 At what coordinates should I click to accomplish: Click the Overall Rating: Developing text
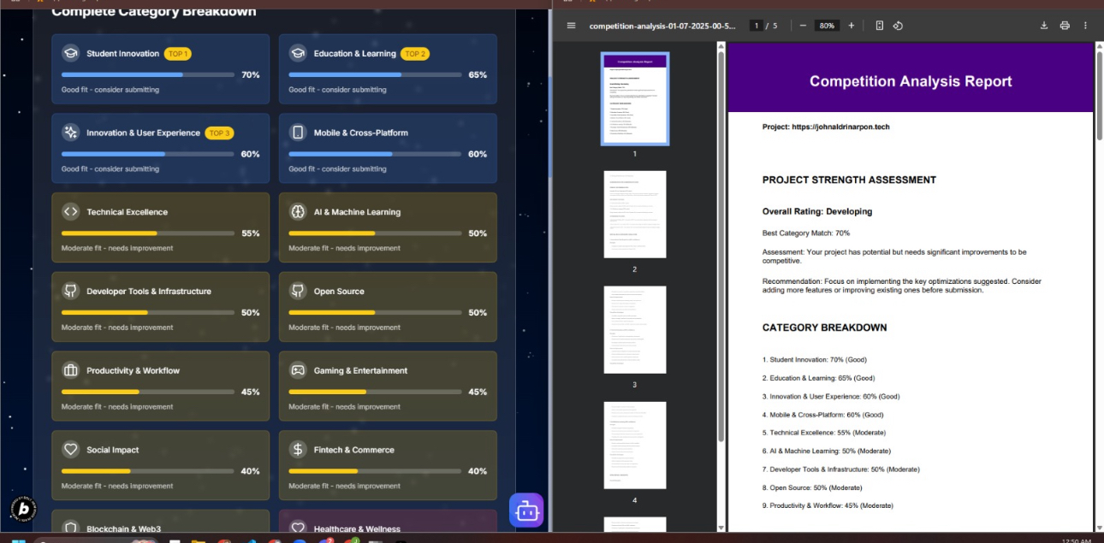(817, 211)
